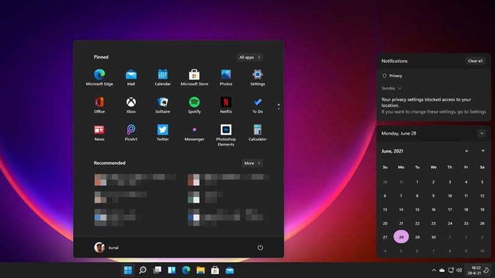Open Spotify from pinned apps

coord(194,105)
